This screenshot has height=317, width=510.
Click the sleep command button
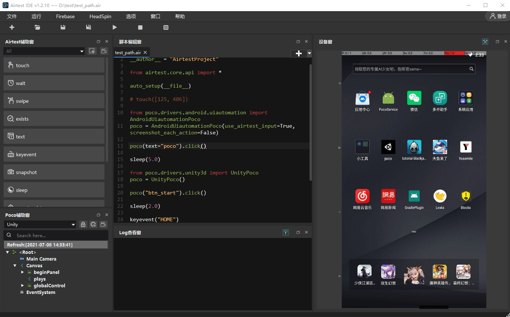coord(54,190)
